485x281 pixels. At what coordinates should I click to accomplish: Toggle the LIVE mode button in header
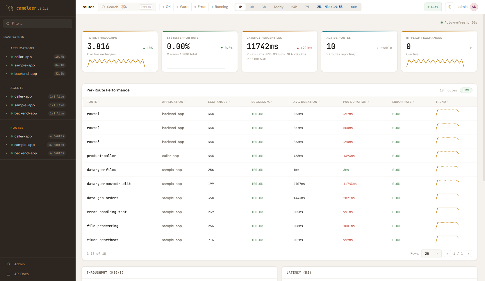tap(433, 7)
